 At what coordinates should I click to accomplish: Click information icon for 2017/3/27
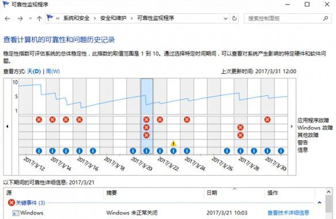(227, 151)
